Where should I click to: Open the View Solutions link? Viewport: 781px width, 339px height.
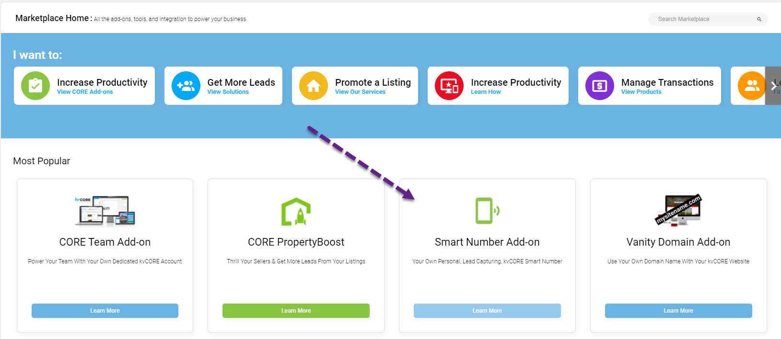228,92
